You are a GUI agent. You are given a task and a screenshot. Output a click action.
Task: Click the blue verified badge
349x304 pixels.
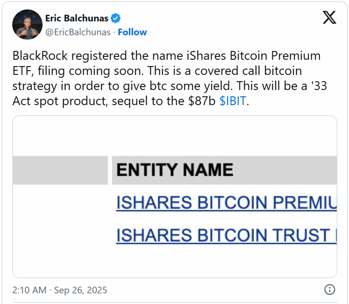click(x=116, y=18)
